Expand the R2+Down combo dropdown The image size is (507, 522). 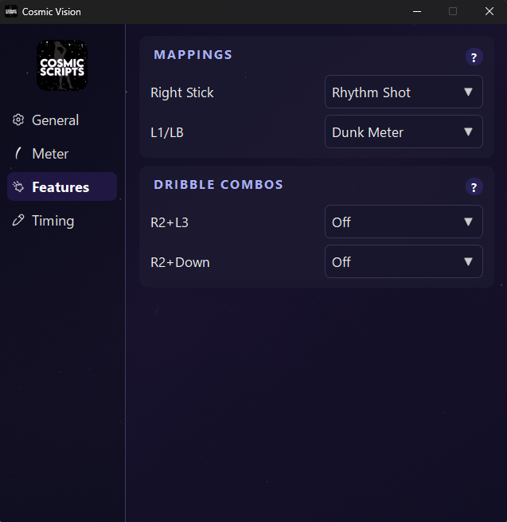pos(404,261)
